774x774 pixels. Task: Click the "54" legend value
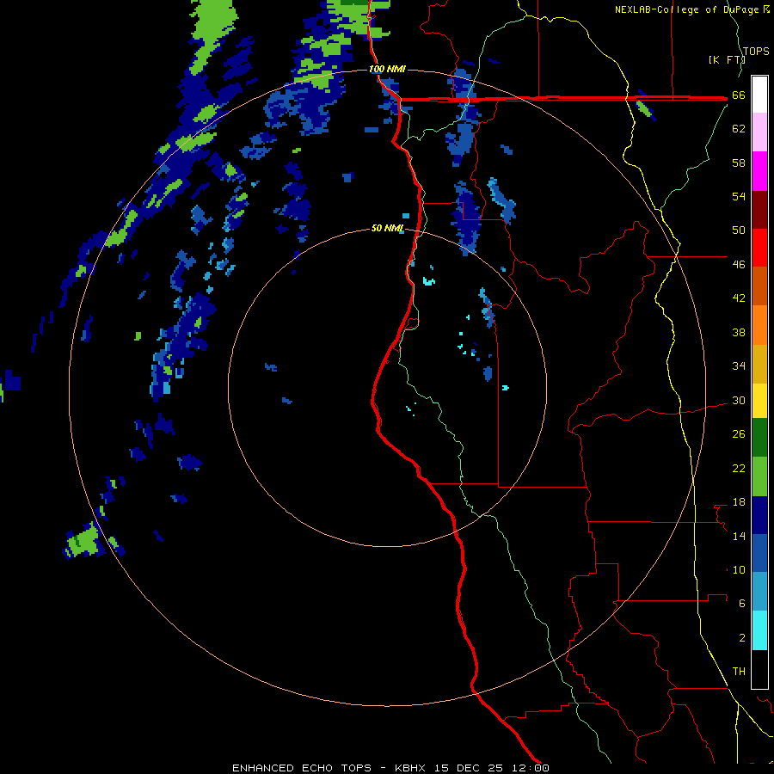[739, 196]
